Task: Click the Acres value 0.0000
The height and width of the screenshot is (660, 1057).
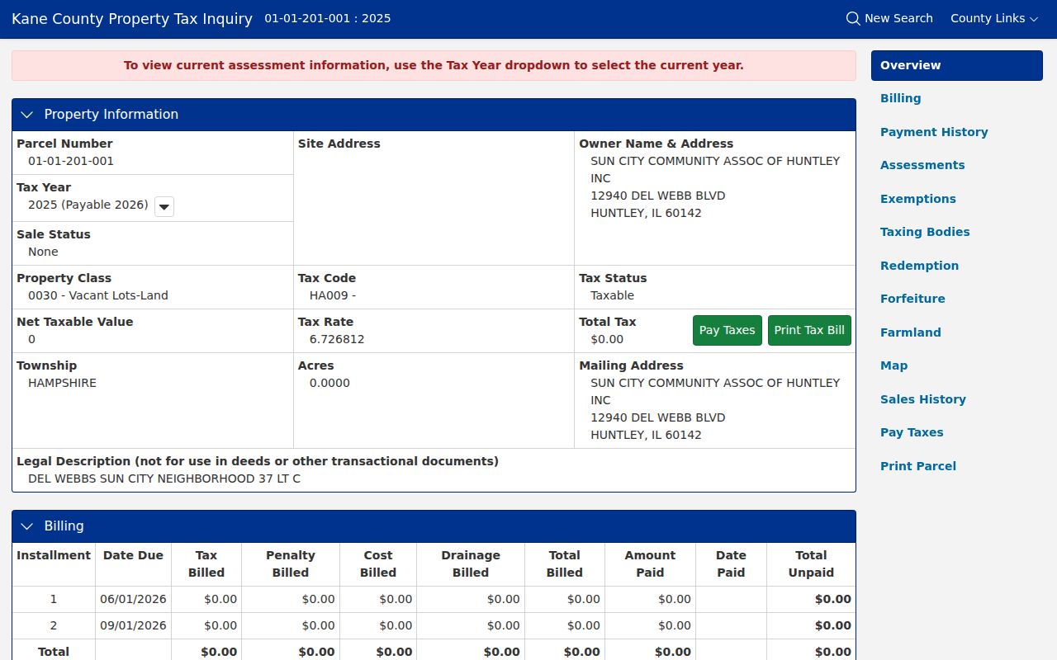Action: [329, 383]
